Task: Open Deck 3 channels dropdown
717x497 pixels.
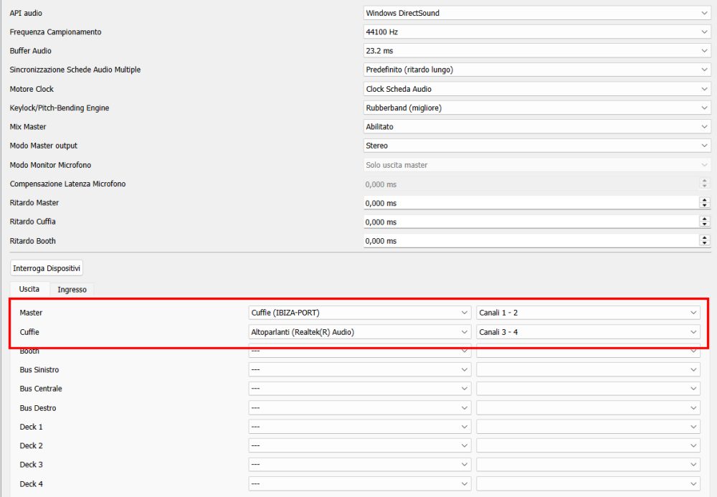Action: 588,465
